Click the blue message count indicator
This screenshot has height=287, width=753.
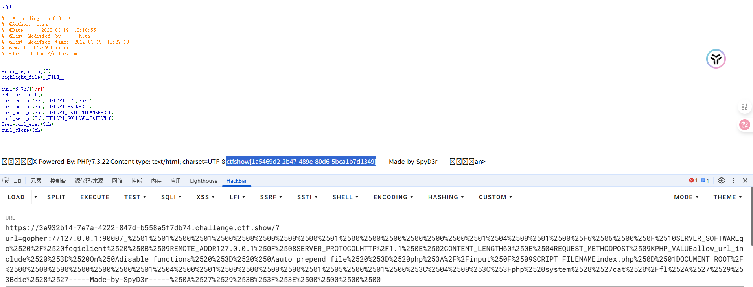705,180
